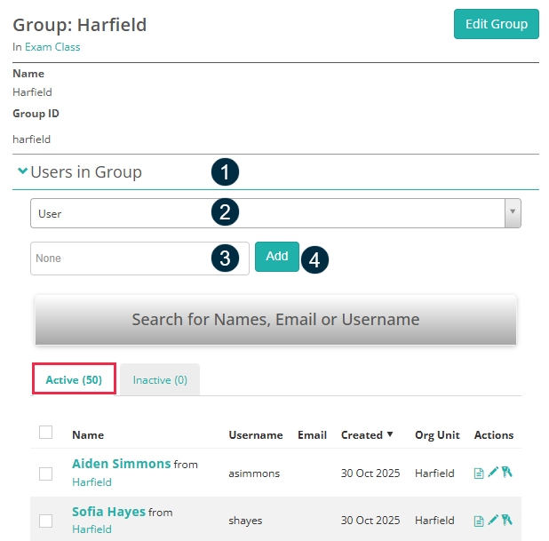Open the User type dropdown

tap(275, 213)
